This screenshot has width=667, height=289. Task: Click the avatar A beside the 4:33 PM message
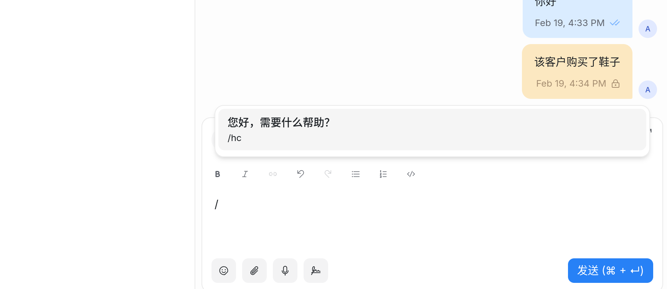[x=648, y=29]
